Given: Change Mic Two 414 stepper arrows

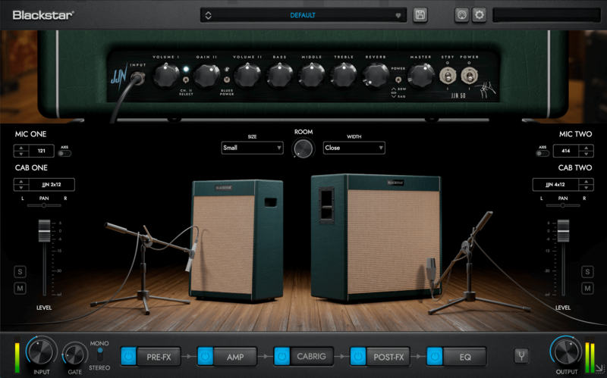Looking at the screenshot, I should coord(586,151).
